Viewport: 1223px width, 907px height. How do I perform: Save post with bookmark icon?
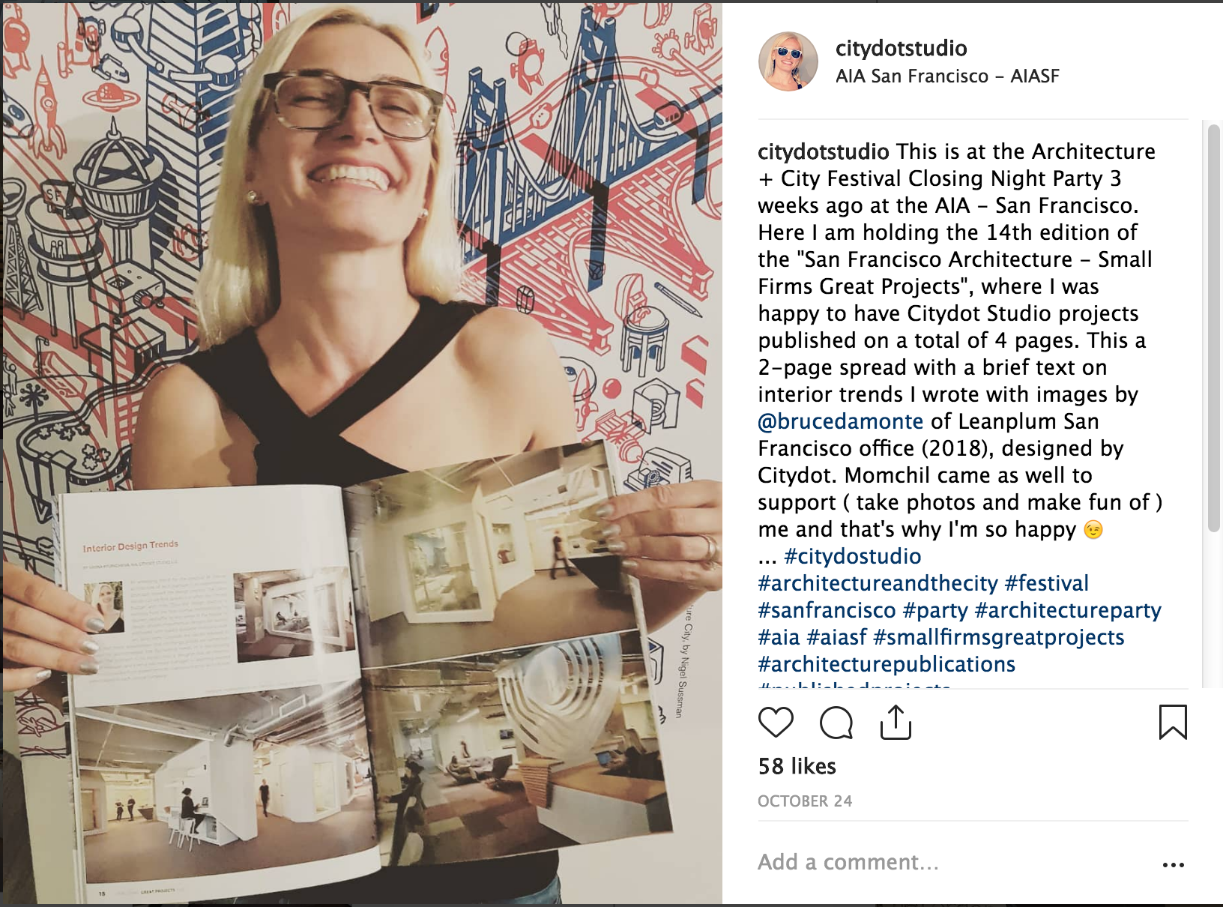[x=1173, y=723]
